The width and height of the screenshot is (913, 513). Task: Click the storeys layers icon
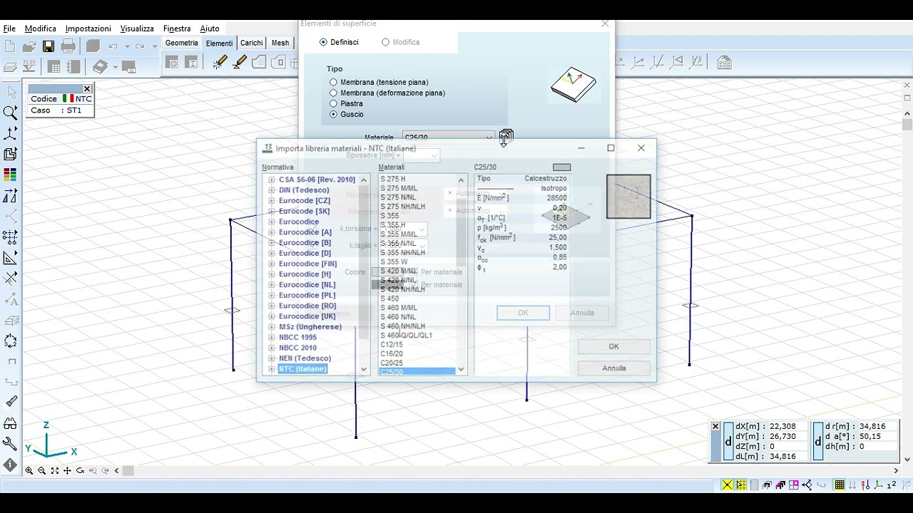10,67
